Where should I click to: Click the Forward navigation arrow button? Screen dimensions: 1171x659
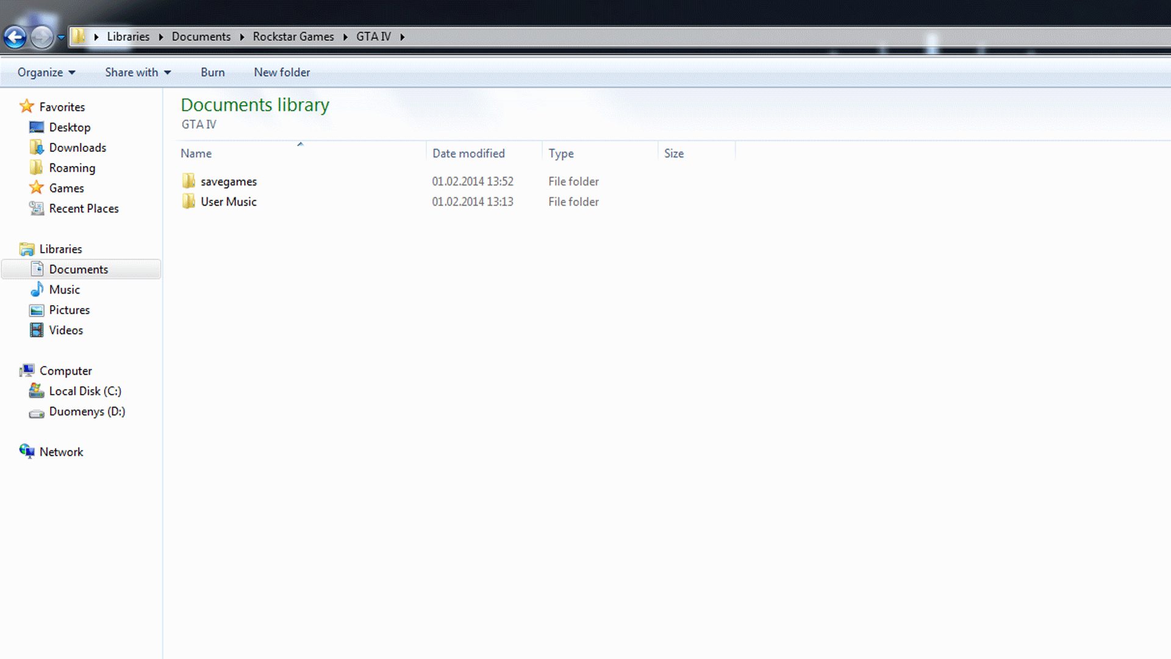[x=41, y=37]
